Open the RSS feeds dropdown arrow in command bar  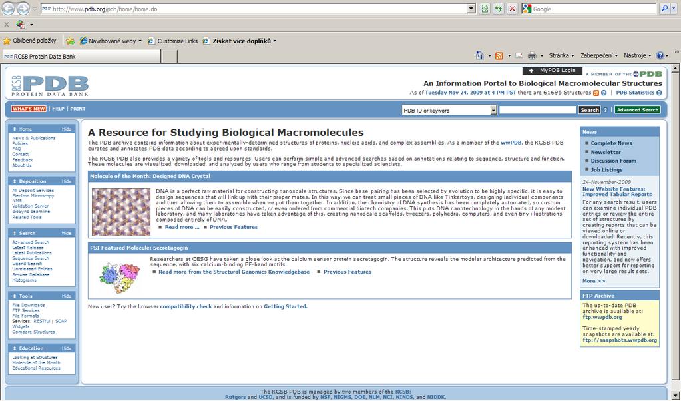tap(509, 55)
